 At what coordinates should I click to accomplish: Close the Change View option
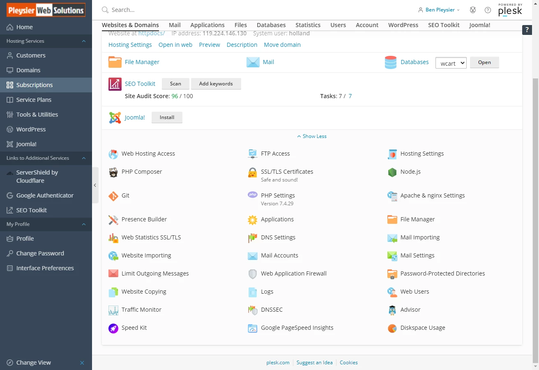(82, 363)
